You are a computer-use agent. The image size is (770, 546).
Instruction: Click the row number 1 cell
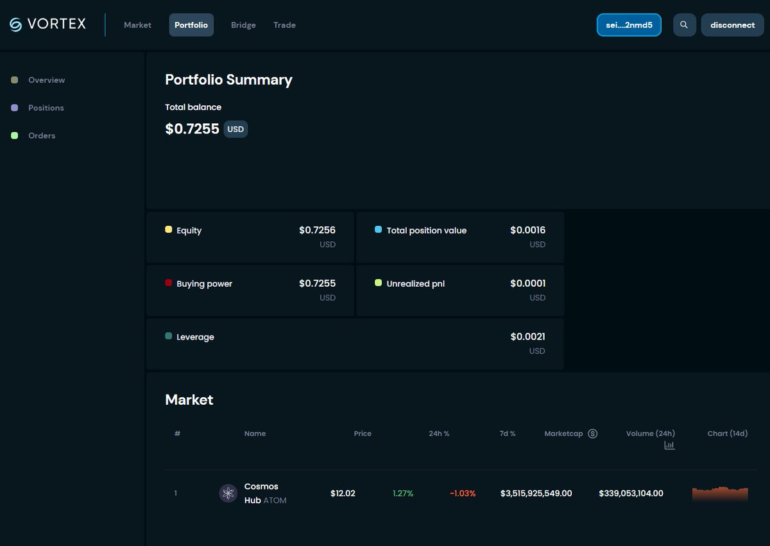tap(176, 493)
